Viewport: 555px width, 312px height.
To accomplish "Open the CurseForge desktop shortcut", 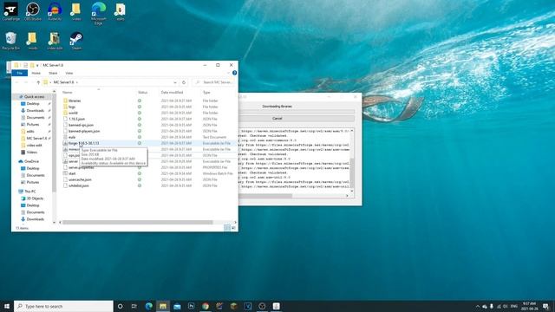I will pos(11,11).
